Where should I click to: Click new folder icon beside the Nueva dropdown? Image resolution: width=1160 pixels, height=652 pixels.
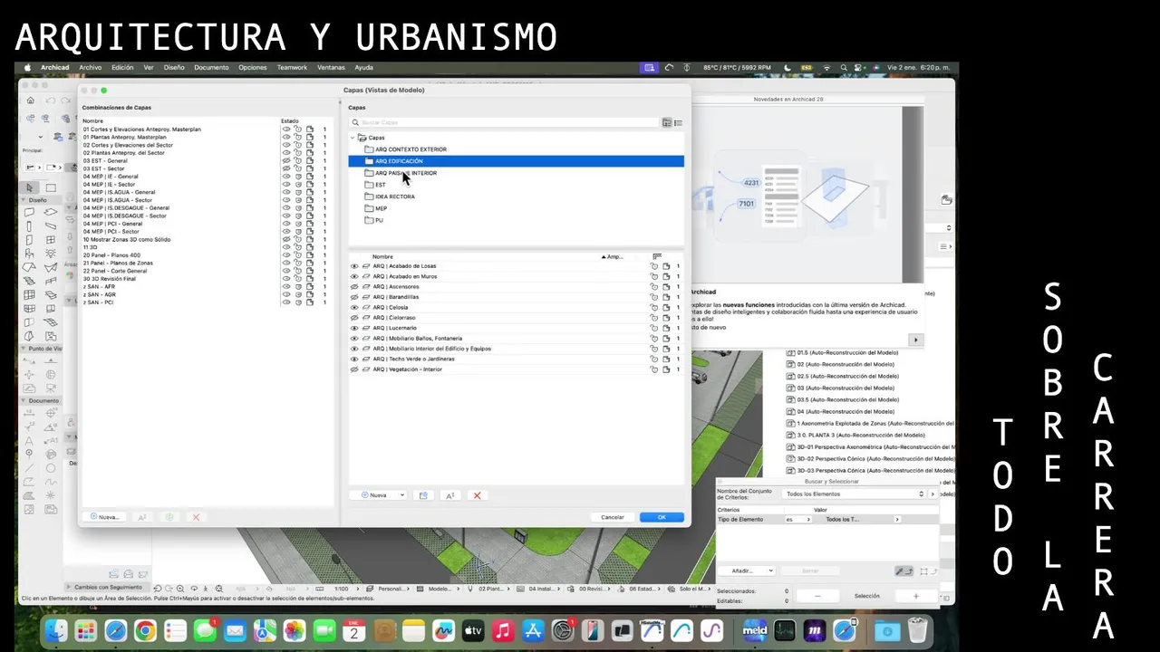click(x=422, y=495)
